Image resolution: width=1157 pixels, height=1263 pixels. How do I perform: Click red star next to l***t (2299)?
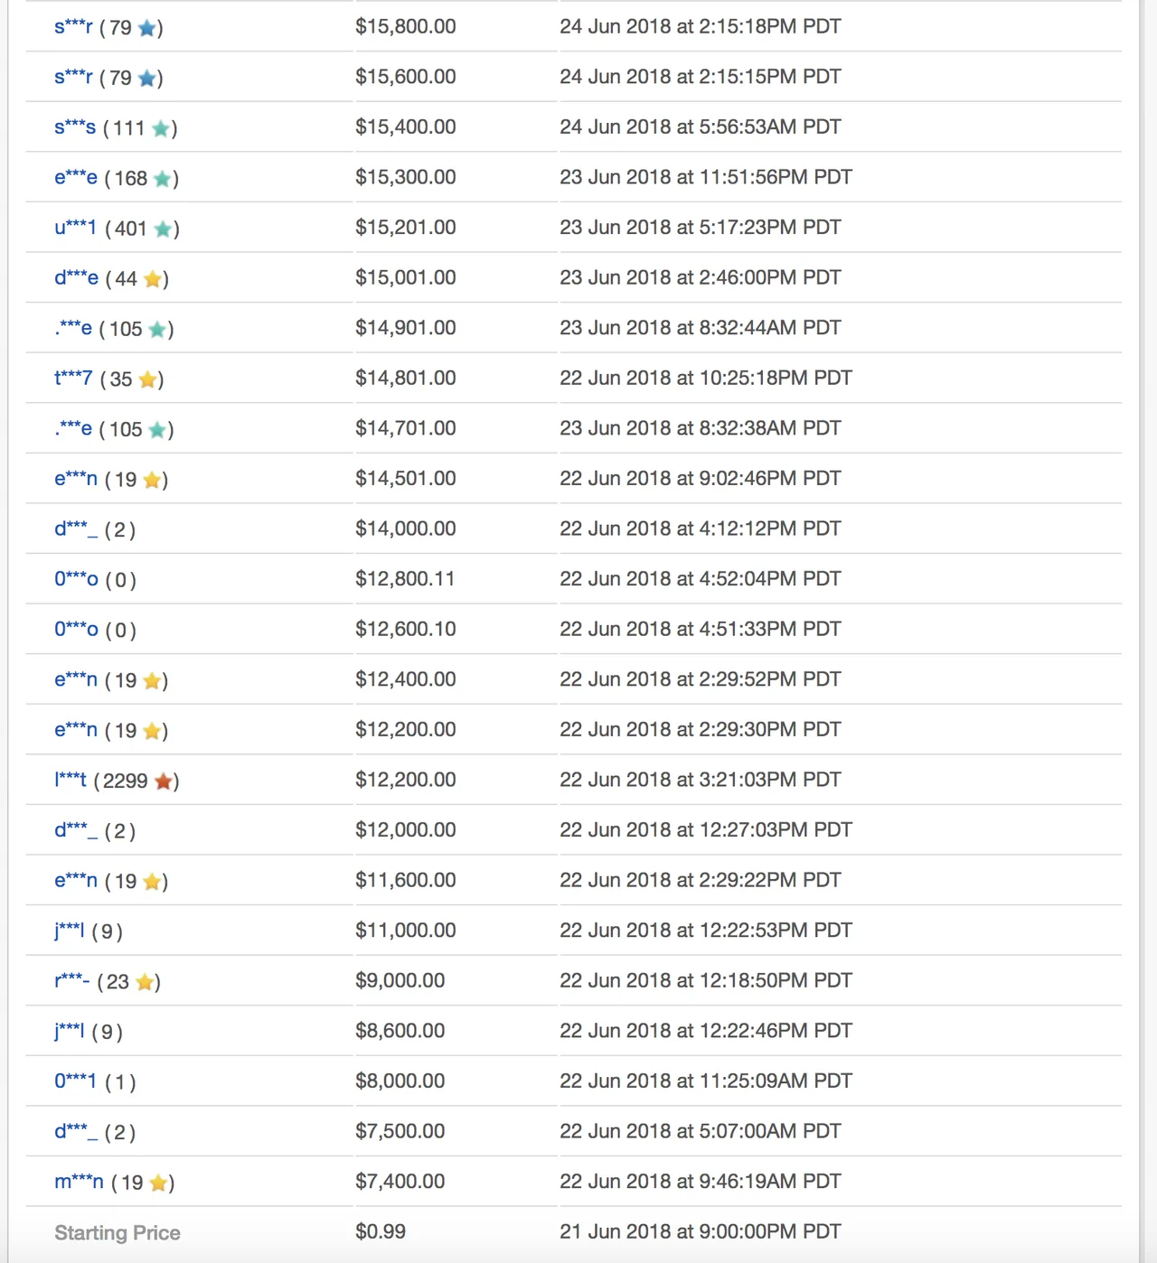point(164,781)
